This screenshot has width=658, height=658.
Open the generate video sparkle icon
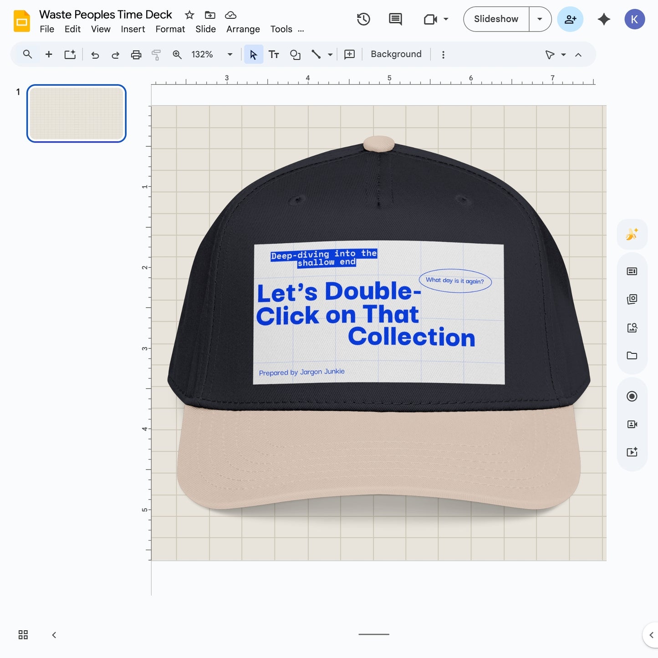pos(632,452)
